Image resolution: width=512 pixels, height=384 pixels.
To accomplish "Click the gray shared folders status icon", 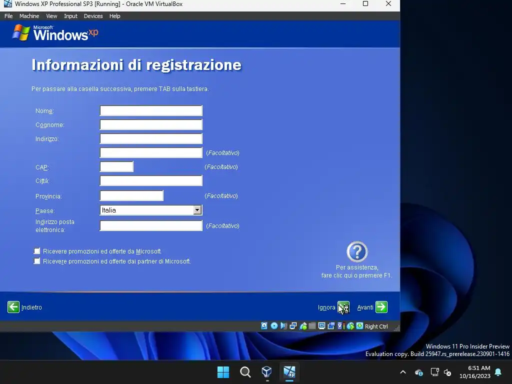I will pyautogui.click(x=312, y=326).
